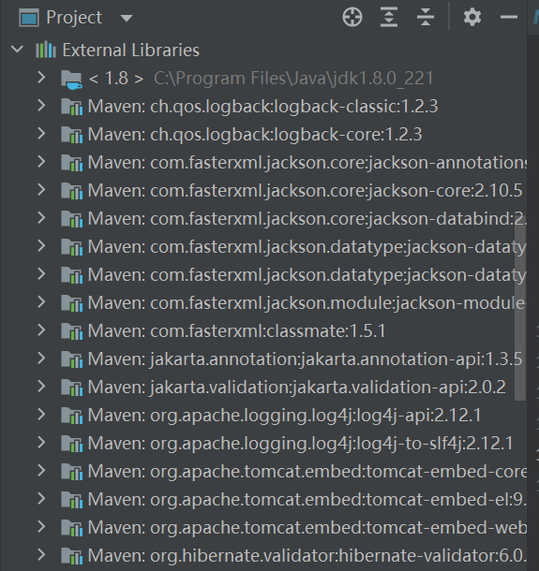
Task: Hide the Project tool window with minus icon
Action: point(509,17)
